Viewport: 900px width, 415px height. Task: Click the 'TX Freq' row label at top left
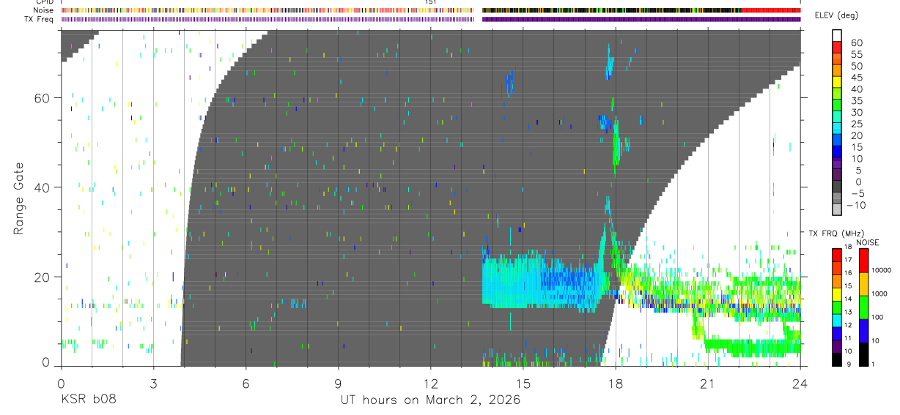39,19
